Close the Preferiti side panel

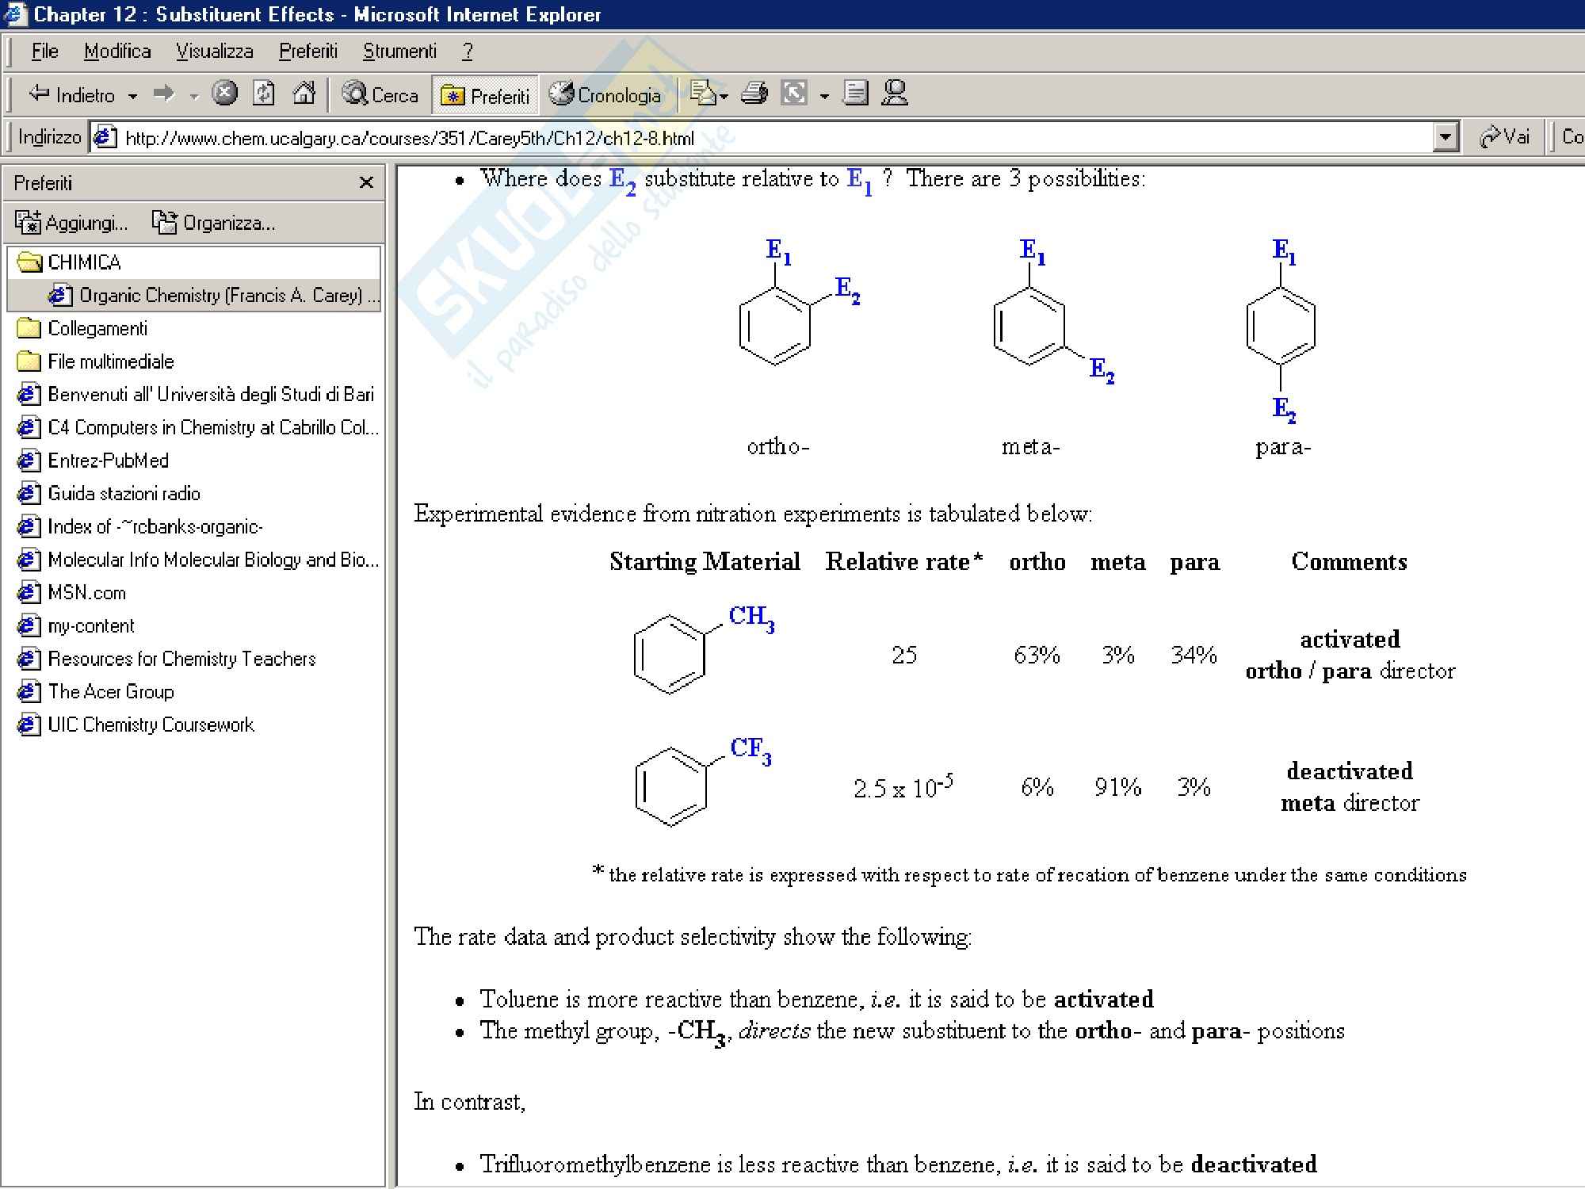coord(366,183)
